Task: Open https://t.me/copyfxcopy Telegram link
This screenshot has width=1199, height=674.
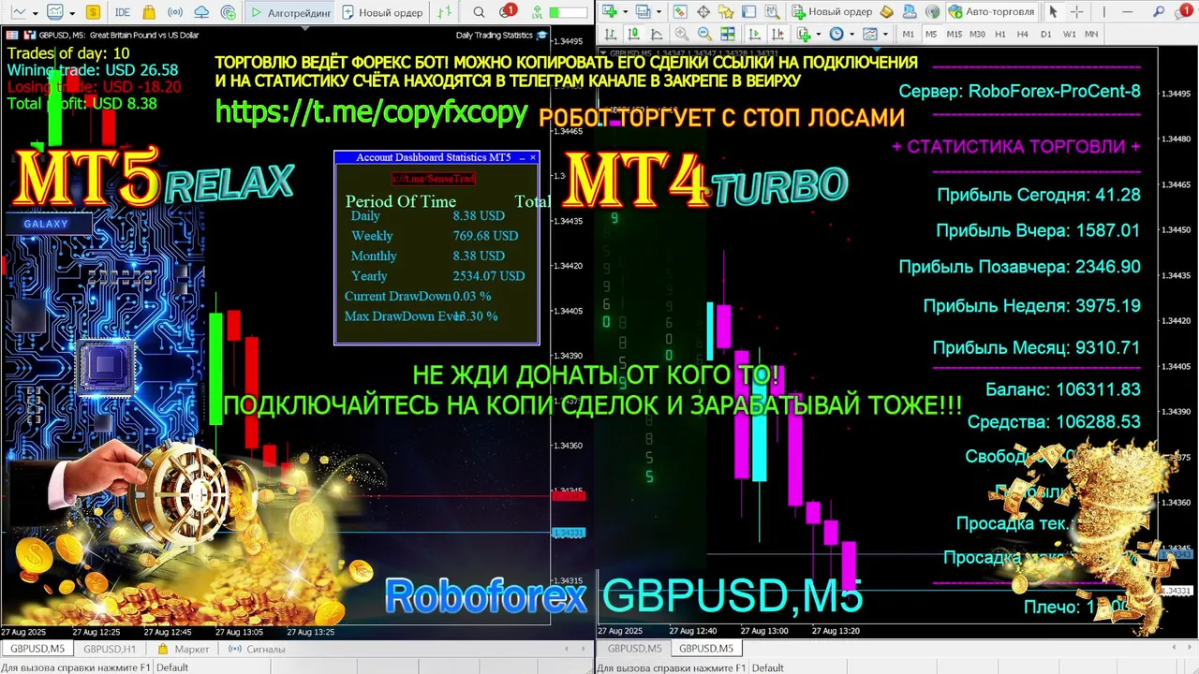Action: coord(372,112)
